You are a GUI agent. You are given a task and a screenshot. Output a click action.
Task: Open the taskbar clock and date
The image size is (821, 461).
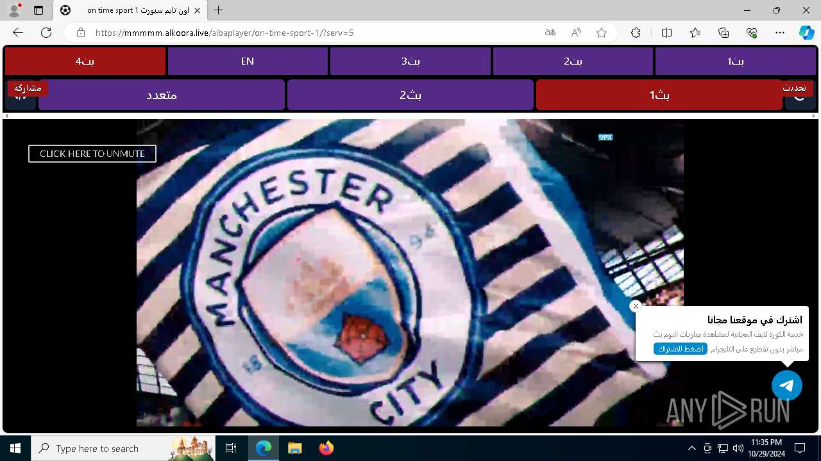tap(766, 448)
